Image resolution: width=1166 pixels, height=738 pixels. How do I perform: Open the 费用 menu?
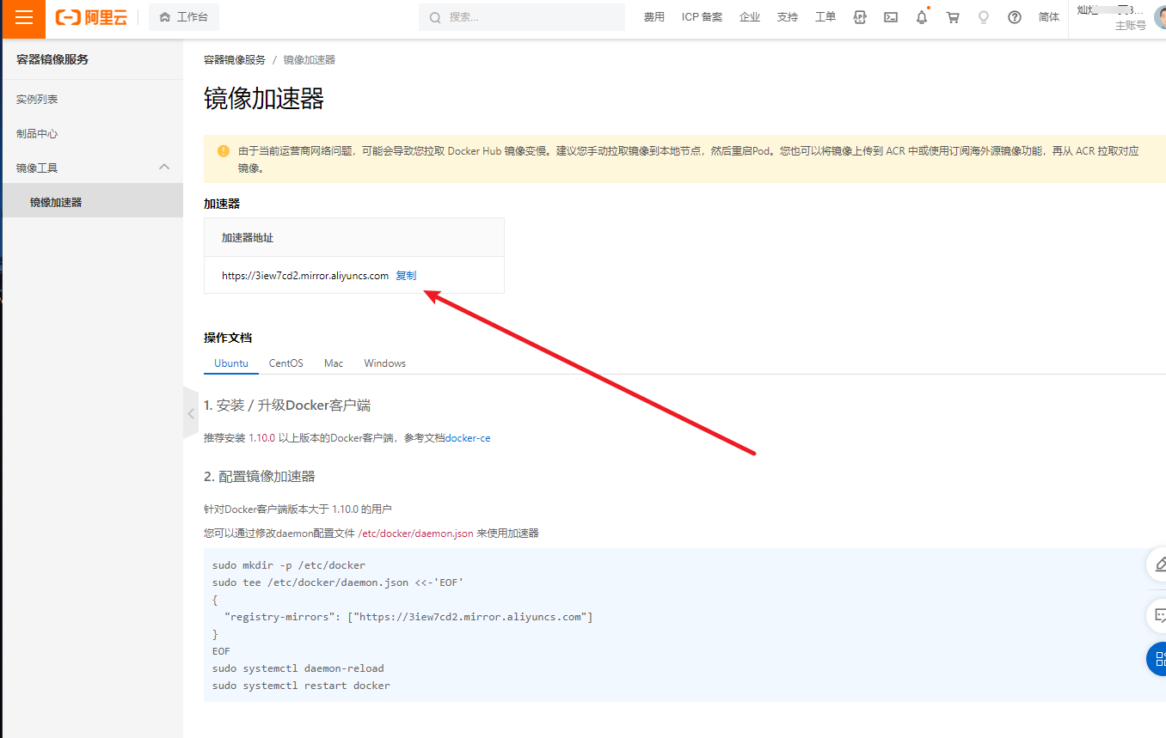pos(654,17)
